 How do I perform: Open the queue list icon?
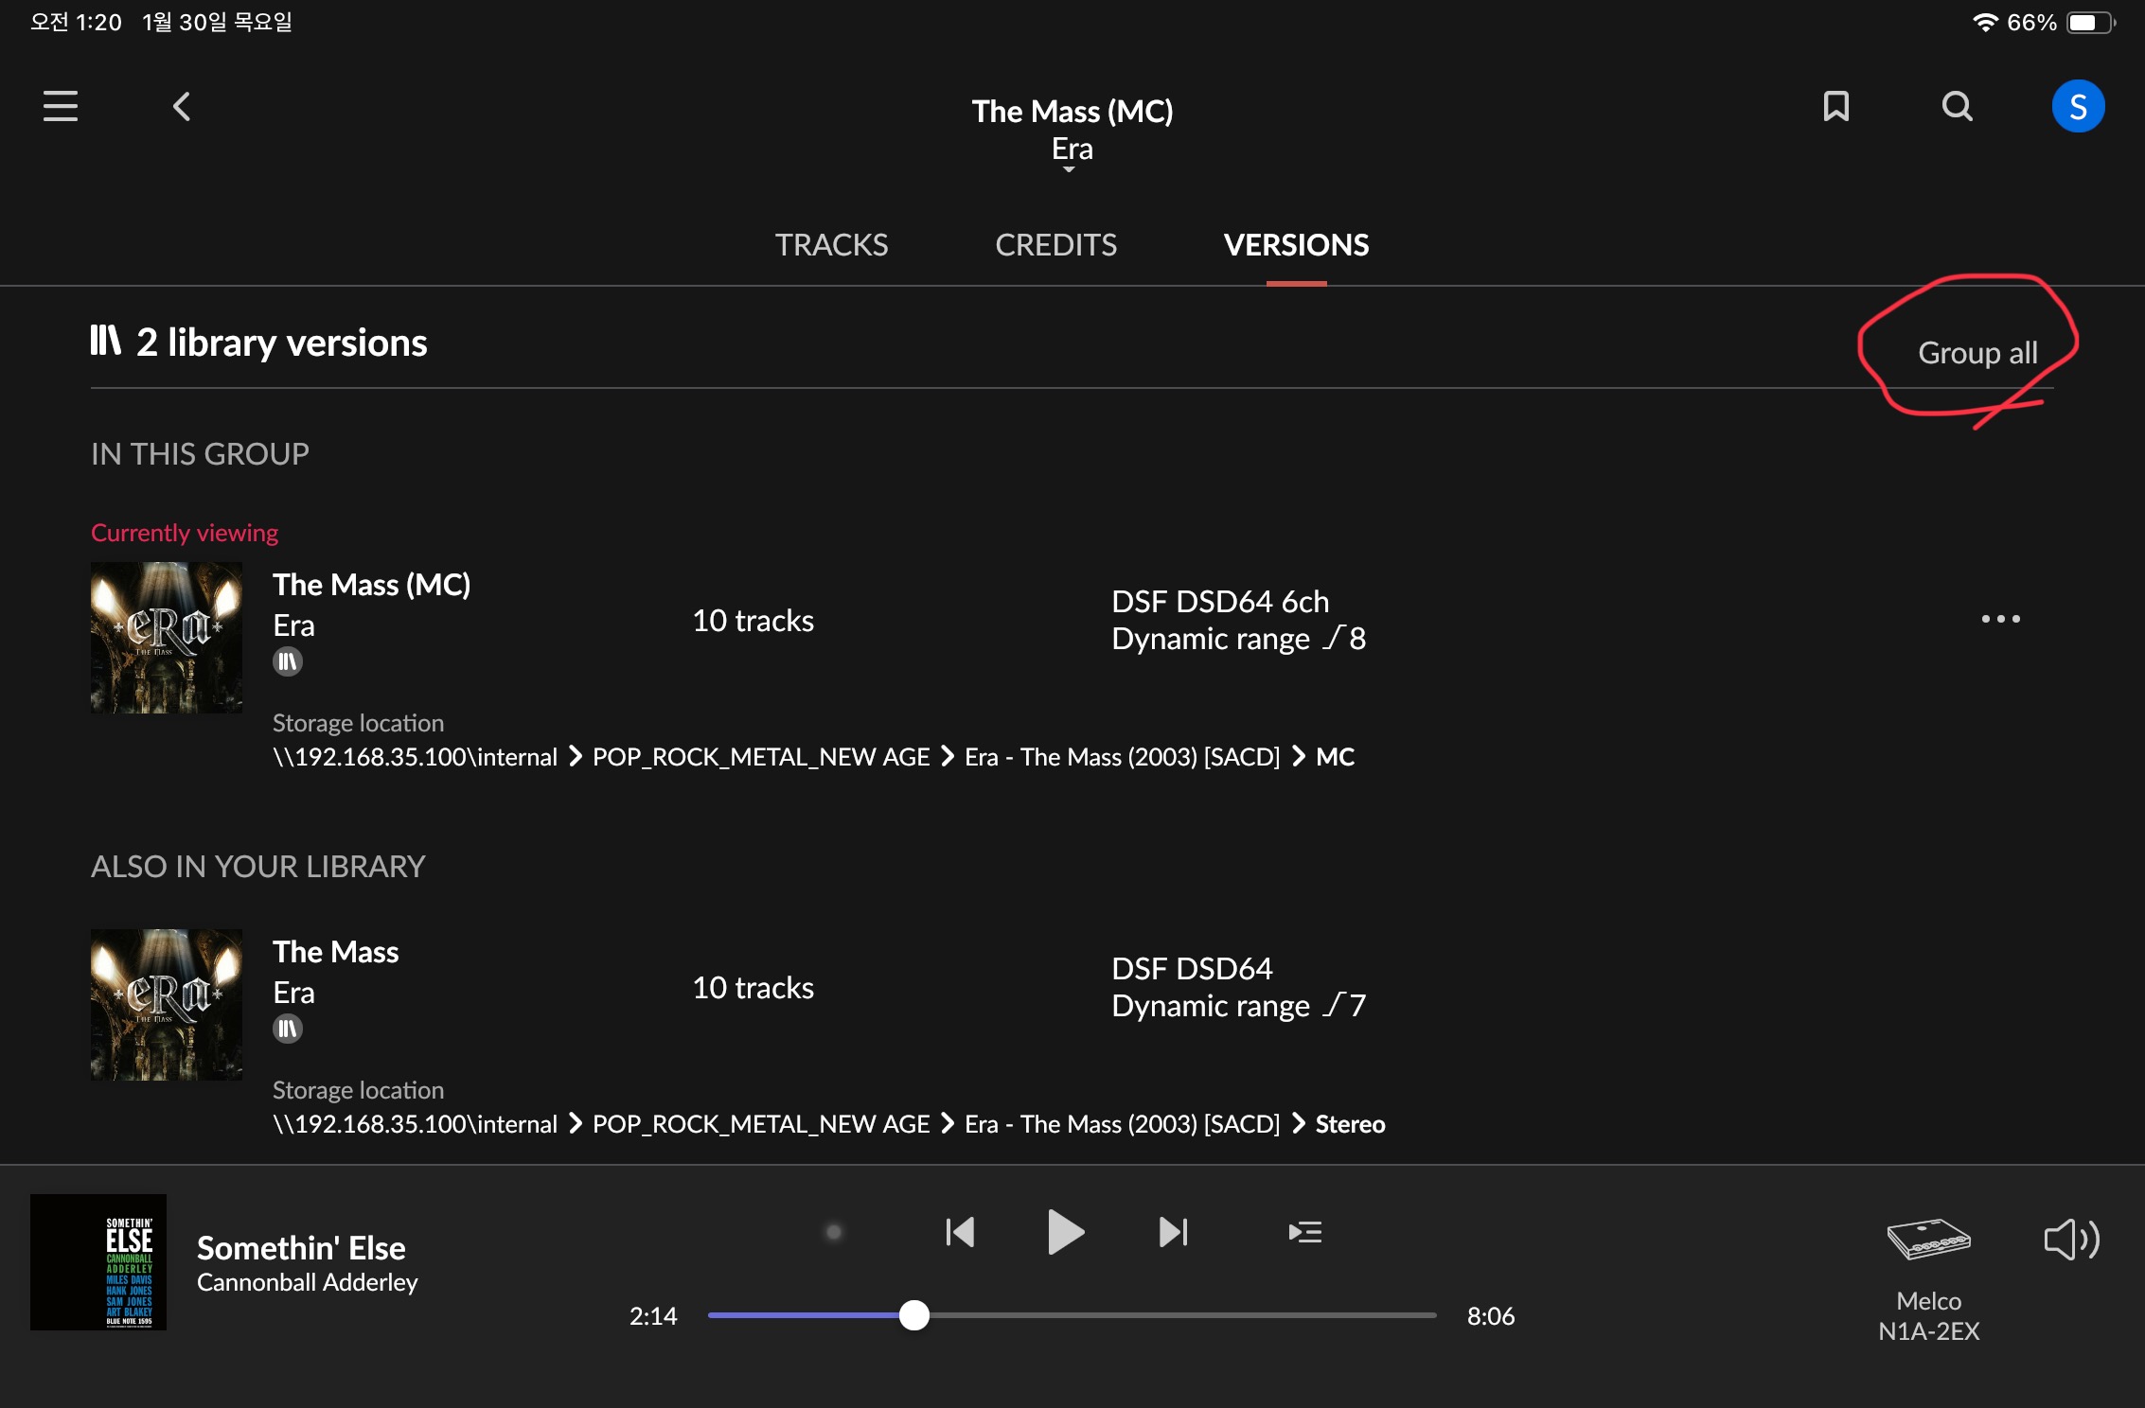tap(1304, 1232)
